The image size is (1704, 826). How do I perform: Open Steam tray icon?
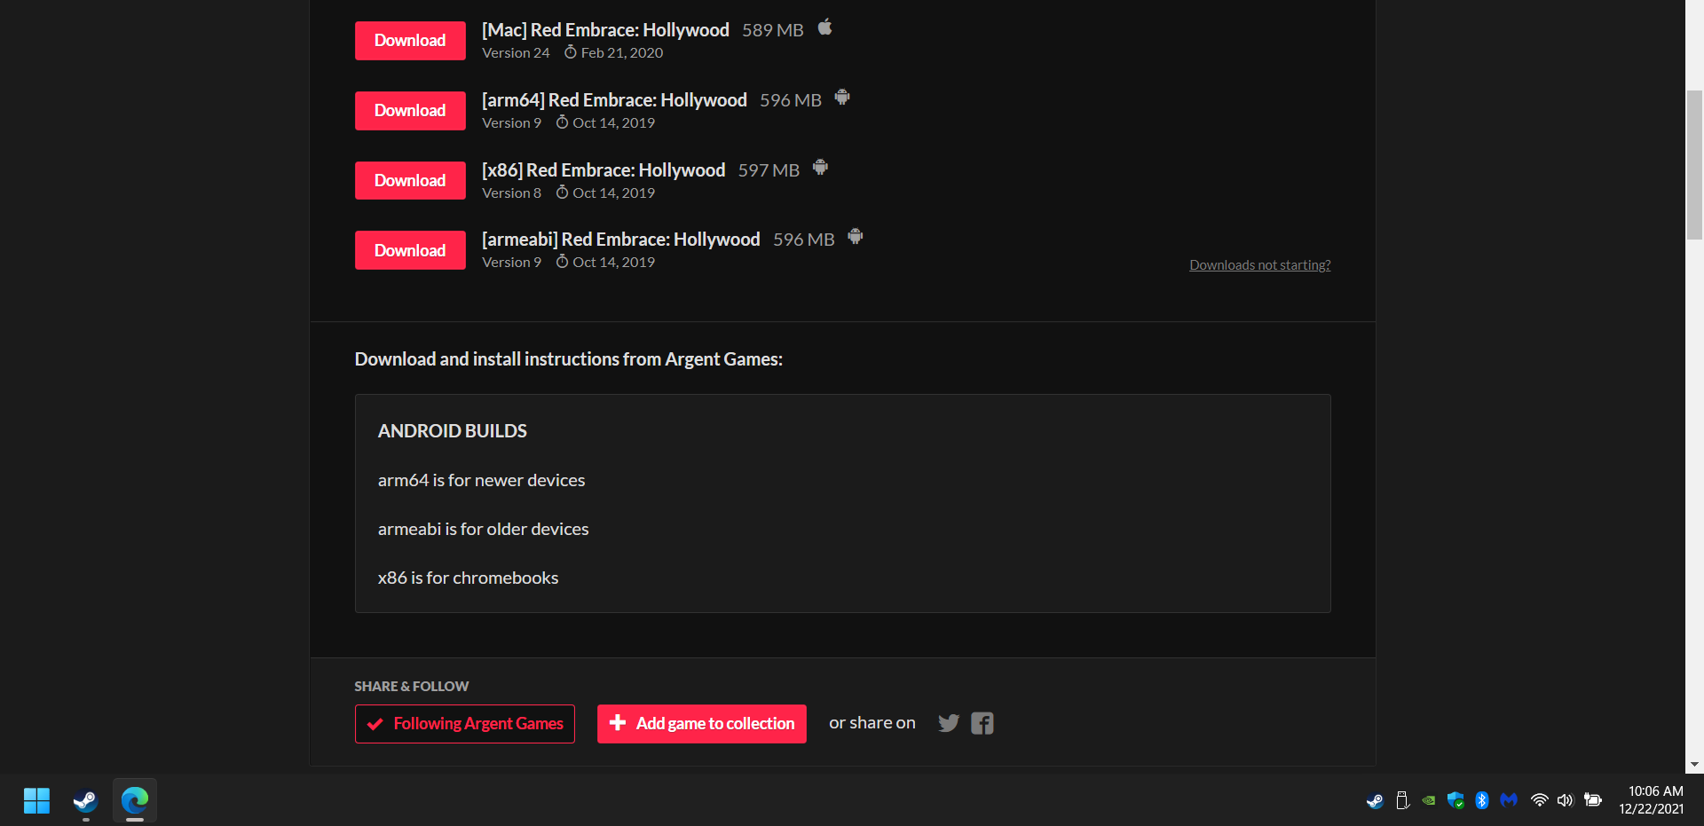[x=1375, y=800]
